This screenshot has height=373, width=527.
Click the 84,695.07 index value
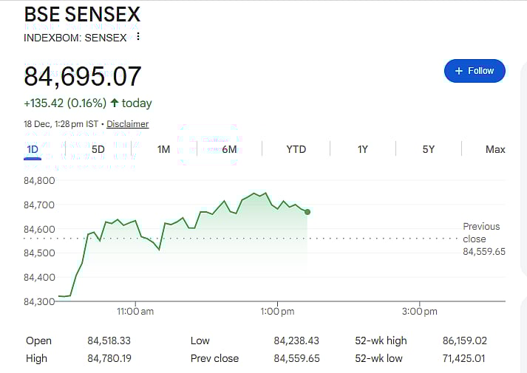83,76
